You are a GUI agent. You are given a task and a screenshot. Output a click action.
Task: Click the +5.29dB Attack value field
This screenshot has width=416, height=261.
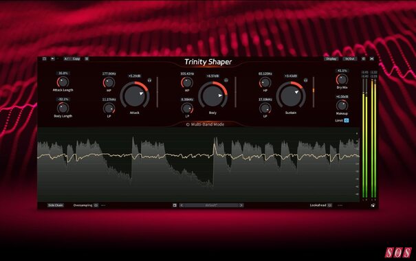tap(135, 76)
